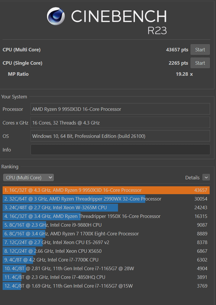Viewport: 216px width, 305px height.
Task: Start the CPU Multi Core benchmark
Action: 200,50
